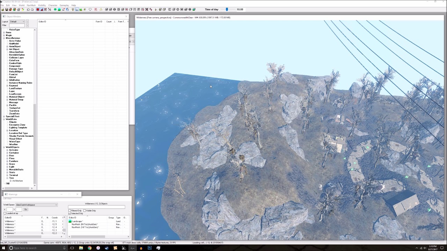Adjust the Time of day slider
Image resolution: width=447 pixels, height=251 pixels.
point(227,9)
